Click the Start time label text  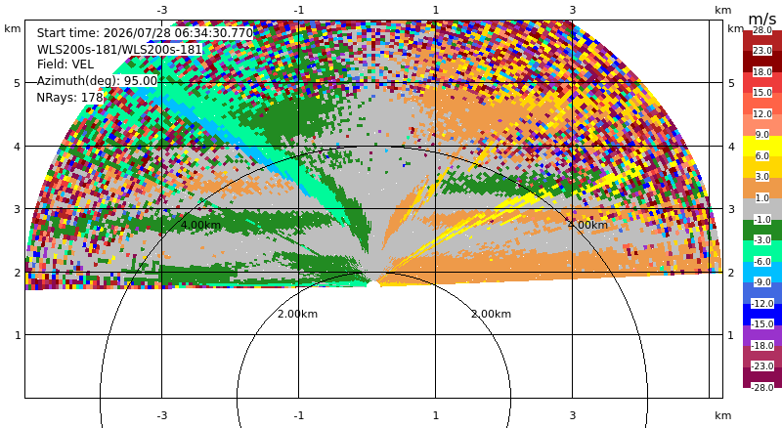point(145,33)
